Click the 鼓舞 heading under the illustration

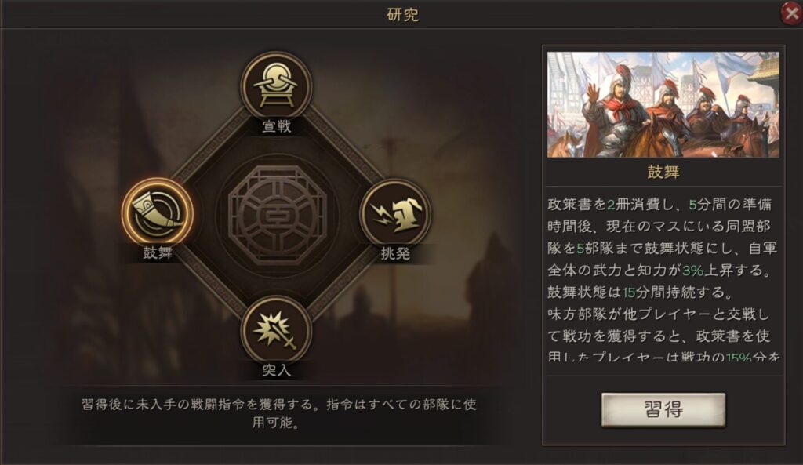tap(663, 172)
